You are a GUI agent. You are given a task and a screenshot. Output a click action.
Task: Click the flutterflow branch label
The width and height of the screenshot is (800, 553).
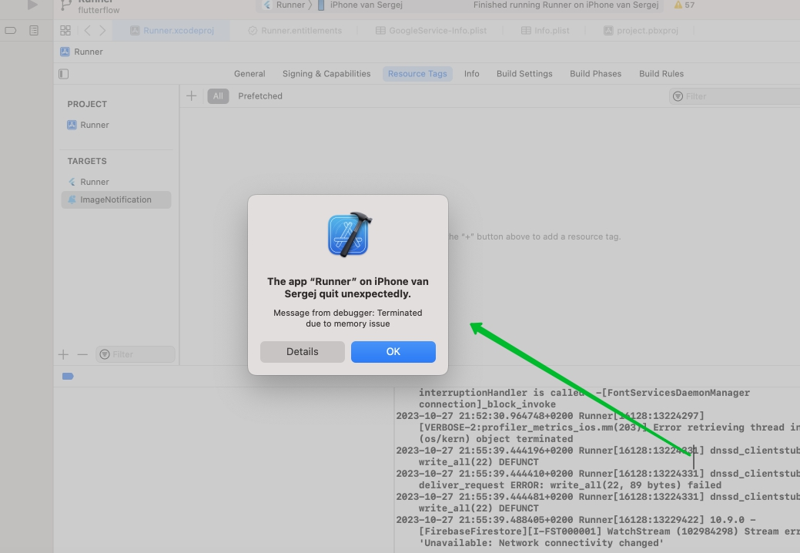(x=99, y=10)
